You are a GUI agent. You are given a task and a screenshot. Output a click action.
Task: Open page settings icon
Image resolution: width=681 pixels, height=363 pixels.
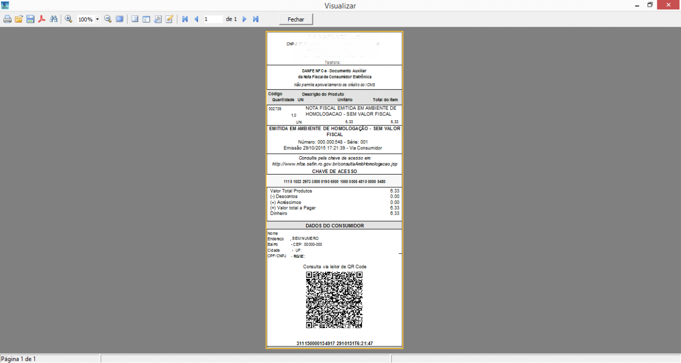[x=158, y=19]
